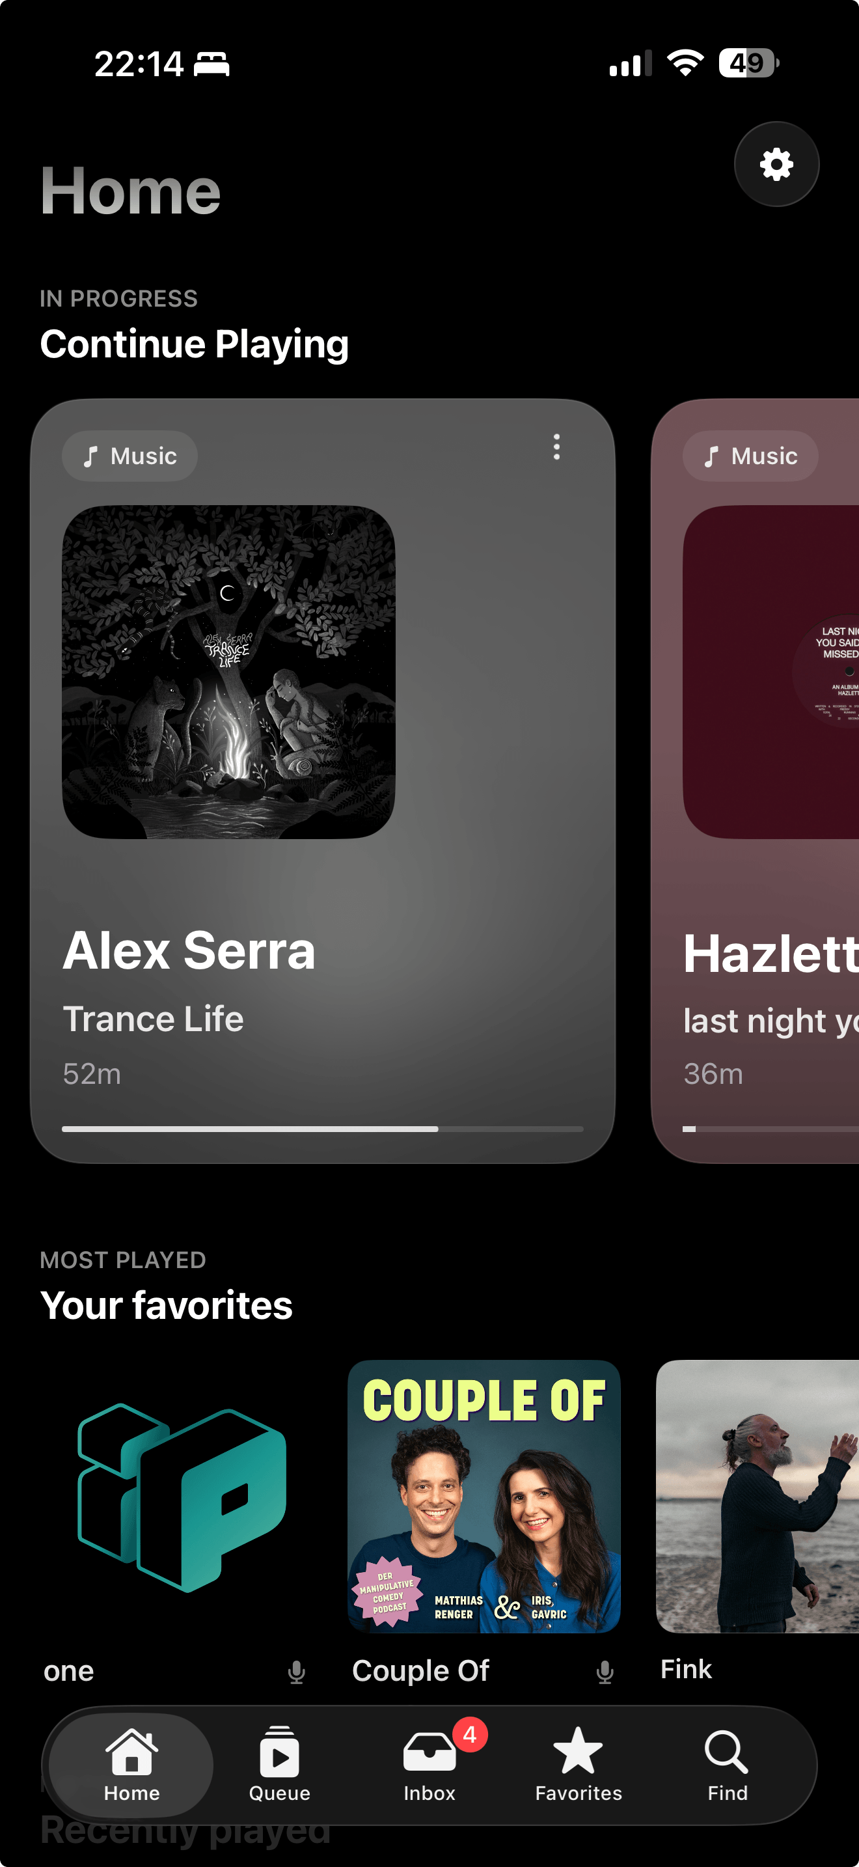Screen dimensions: 859x1867
Task: Open the Queue tab
Action: 280,1765
